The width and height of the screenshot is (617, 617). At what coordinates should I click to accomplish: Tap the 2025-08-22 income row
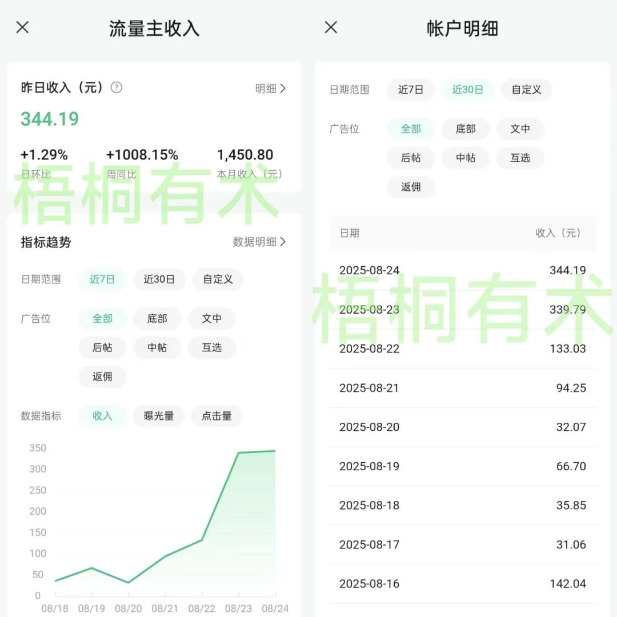pos(462,348)
